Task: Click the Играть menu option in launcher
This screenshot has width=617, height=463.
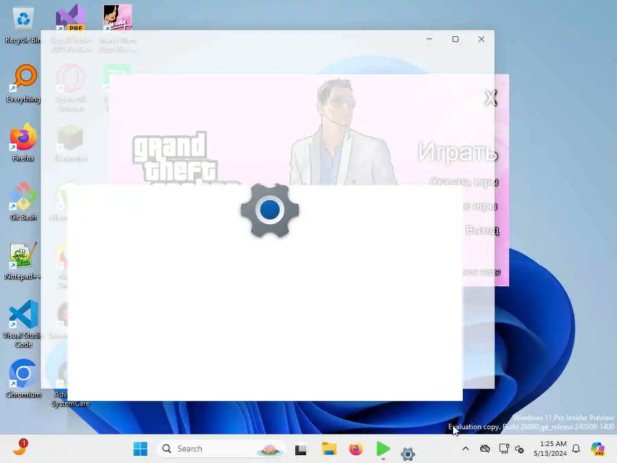Action: click(458, 151)
